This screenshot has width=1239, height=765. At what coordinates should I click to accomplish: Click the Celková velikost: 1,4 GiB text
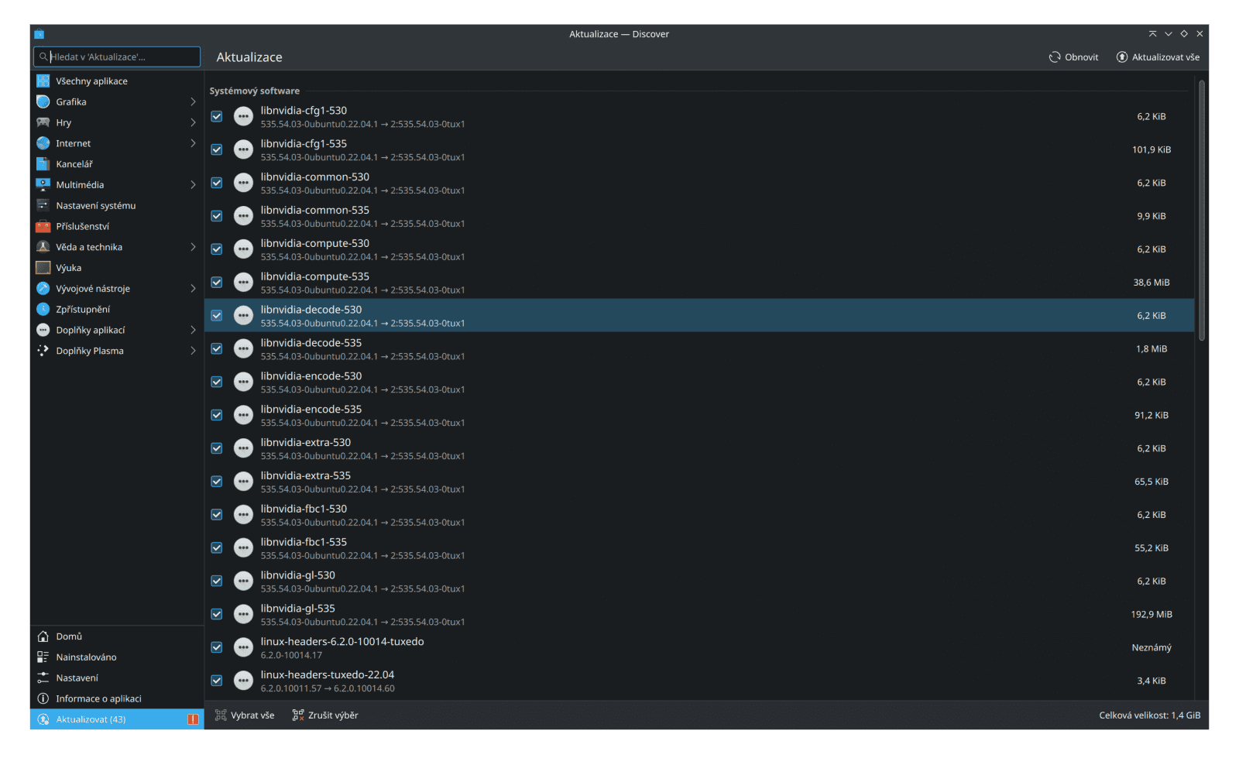(1149, 715)
